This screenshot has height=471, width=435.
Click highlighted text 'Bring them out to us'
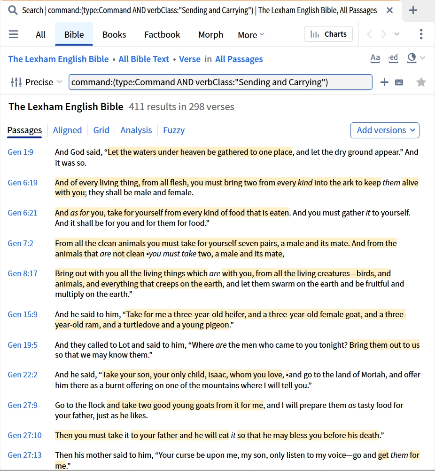384,345
